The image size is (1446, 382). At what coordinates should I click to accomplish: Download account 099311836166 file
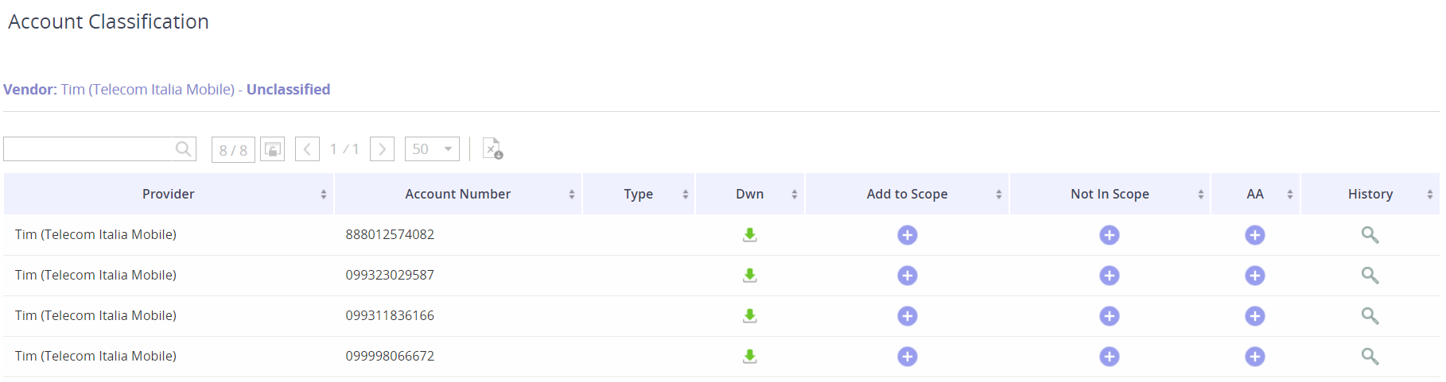749,316
